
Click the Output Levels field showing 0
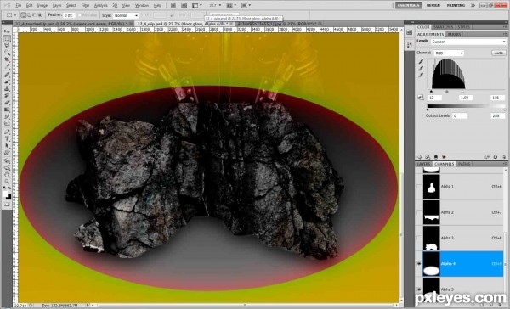459,116
